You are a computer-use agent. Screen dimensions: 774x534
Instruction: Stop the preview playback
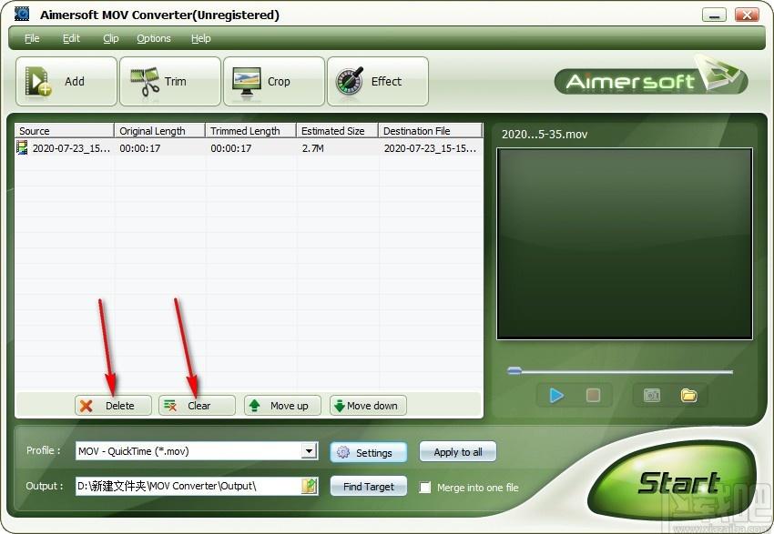point(594,395)
